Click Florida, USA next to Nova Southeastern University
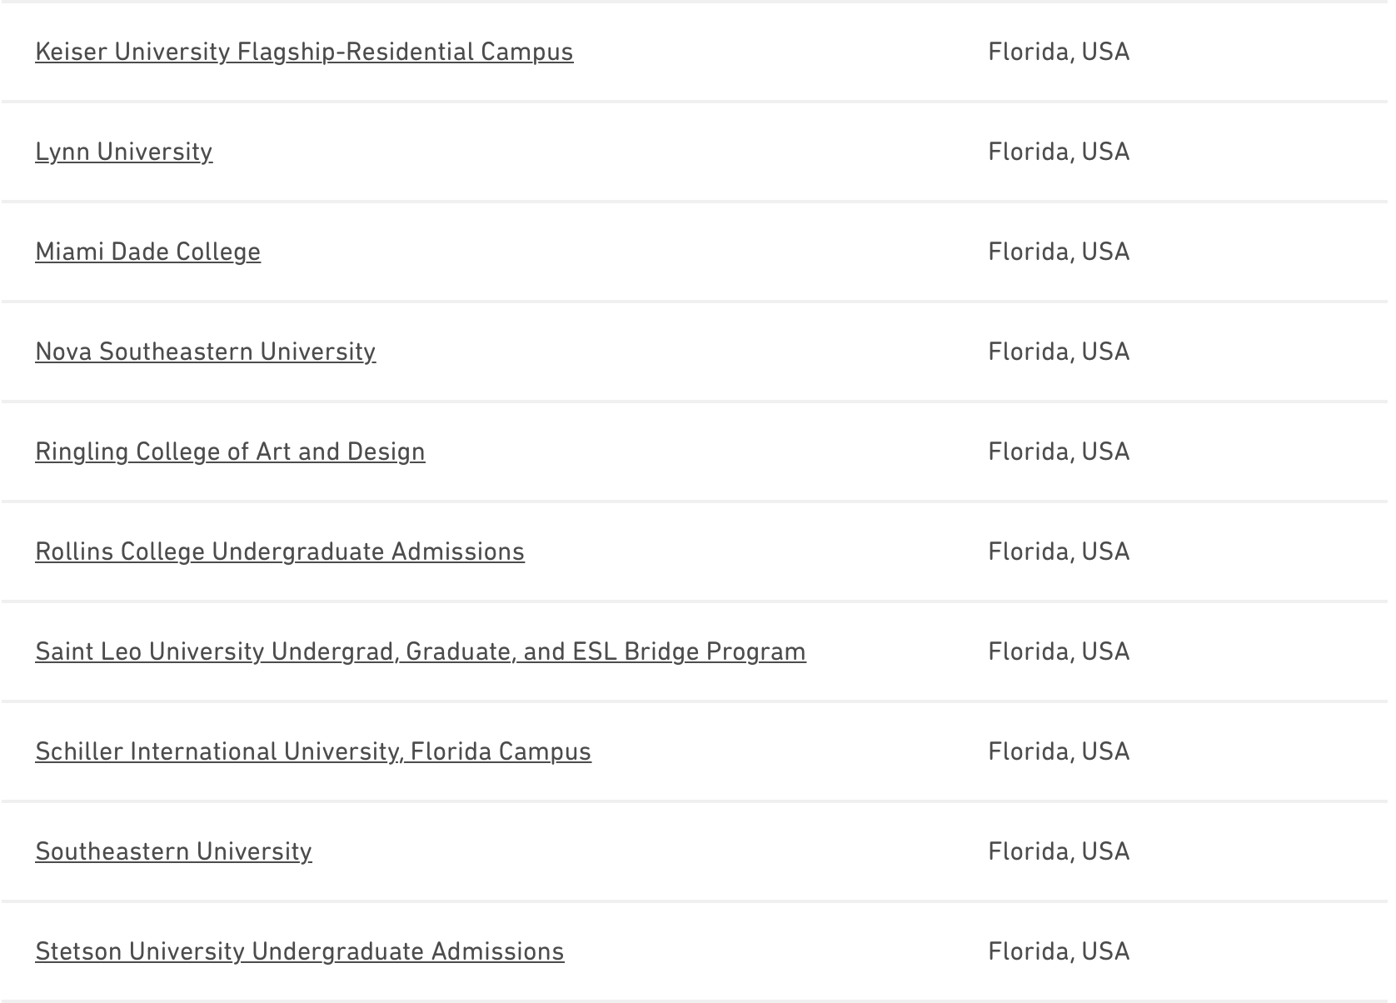This screenshot has height=1003, width=1396. 1059,352
